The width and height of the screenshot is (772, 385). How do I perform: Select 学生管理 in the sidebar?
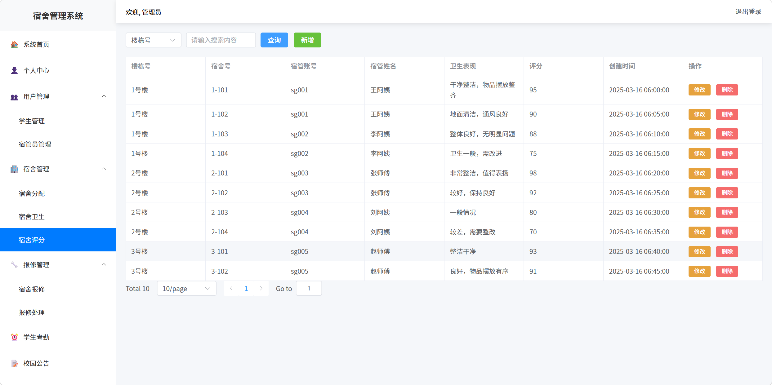coord(31,121)
